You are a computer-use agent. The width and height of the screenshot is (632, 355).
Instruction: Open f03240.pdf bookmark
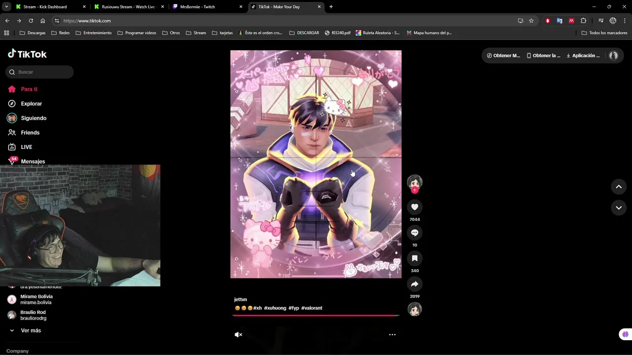pos(338,33)
